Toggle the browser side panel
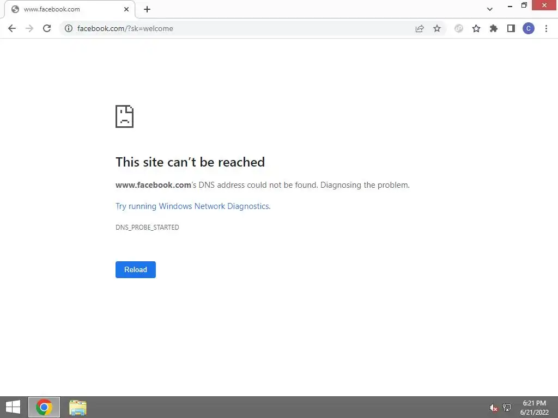The width and height of the screenshot is (558, 418). point(511,28)
